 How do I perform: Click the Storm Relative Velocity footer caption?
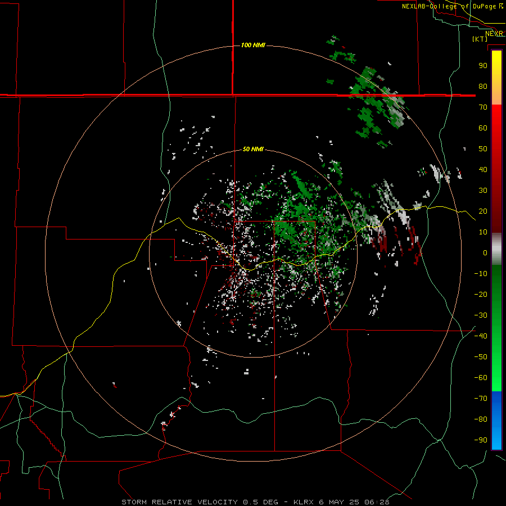click(255, 502)
